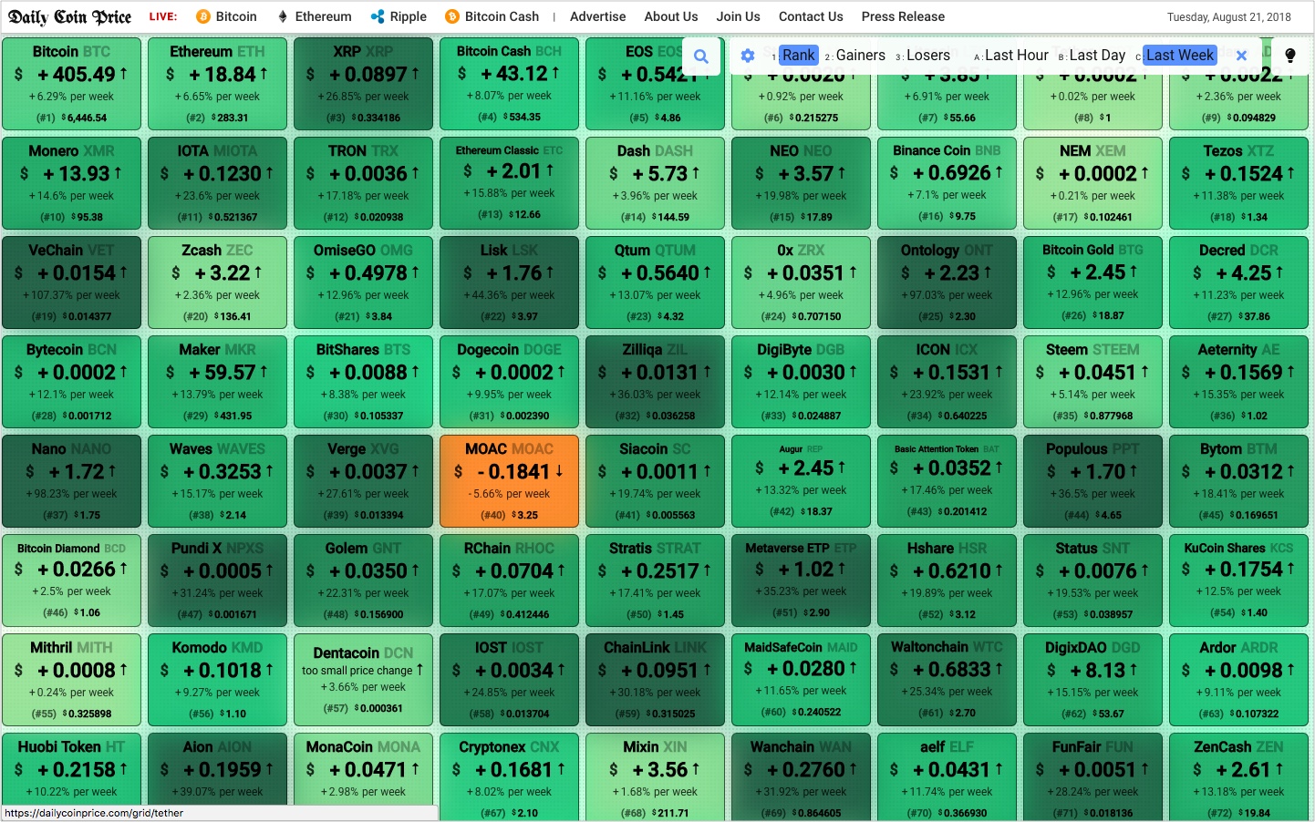Open the TRON TRX tile
Screen dimensions: 1315x822
click(364, 183)
